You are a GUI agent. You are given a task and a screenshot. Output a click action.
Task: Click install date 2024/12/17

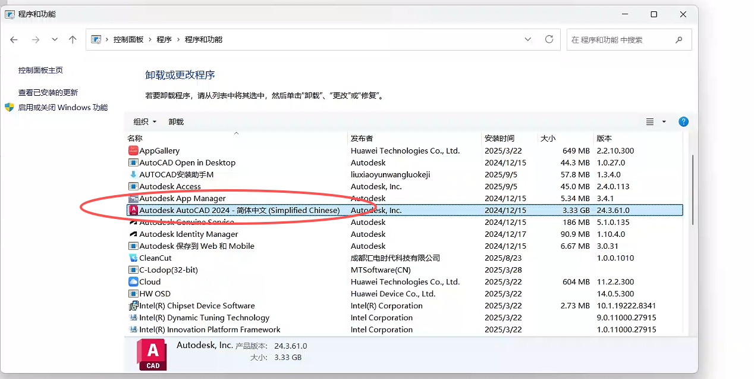(x=505, y=234)
